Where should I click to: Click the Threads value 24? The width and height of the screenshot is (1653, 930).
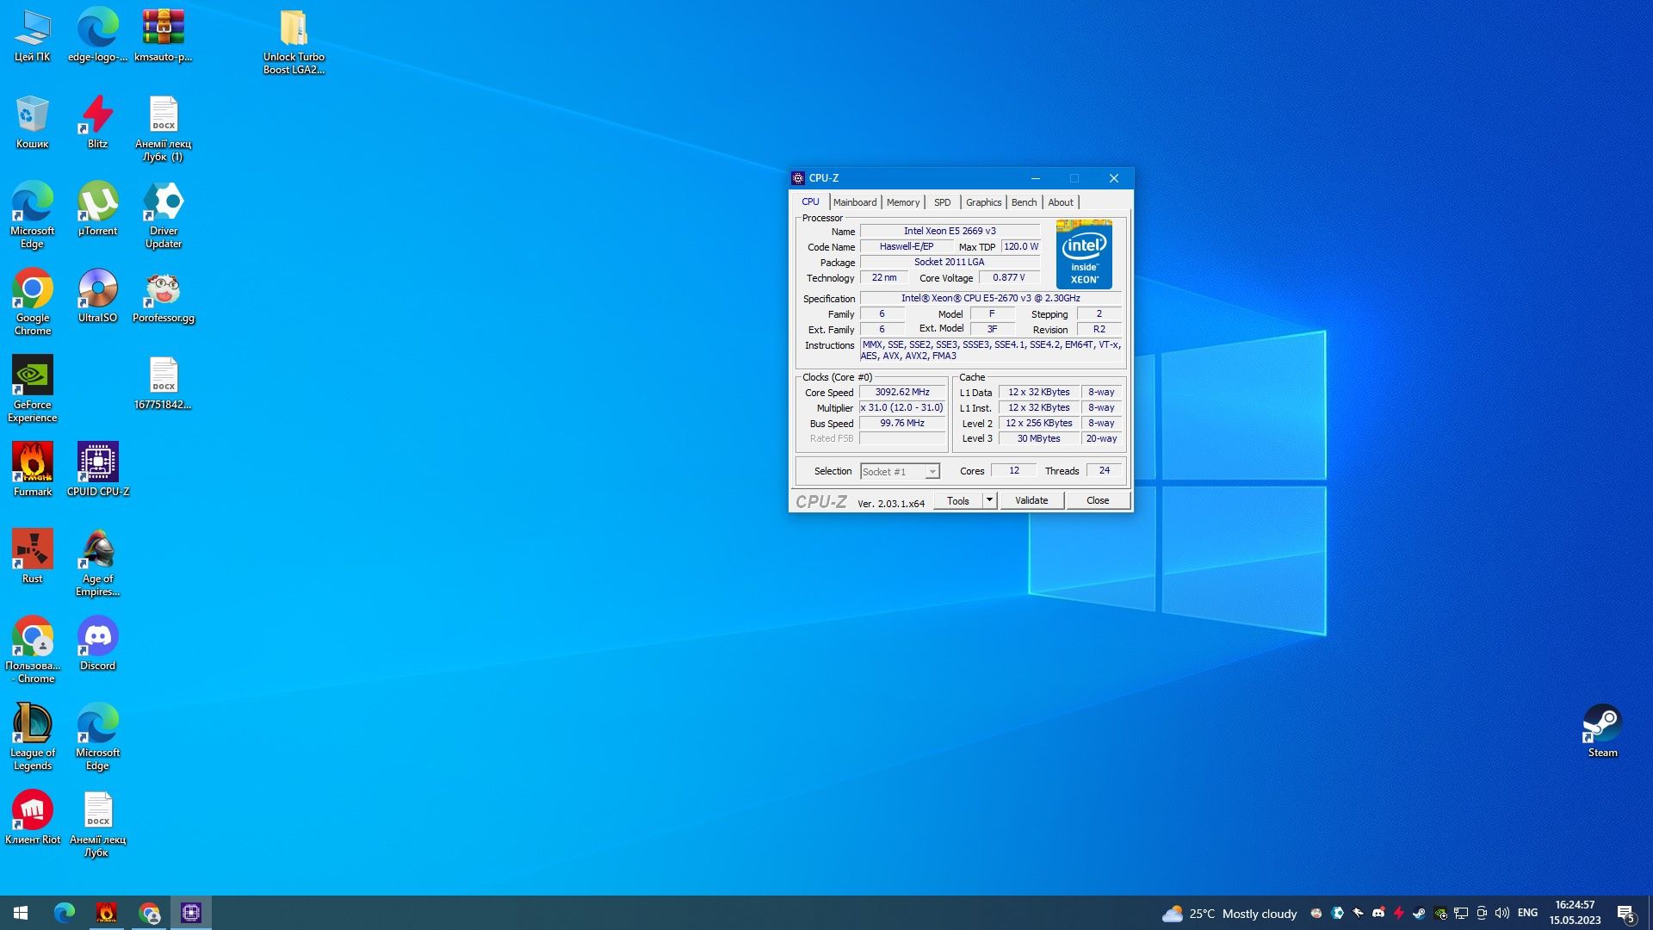(x=1104, y=470)
